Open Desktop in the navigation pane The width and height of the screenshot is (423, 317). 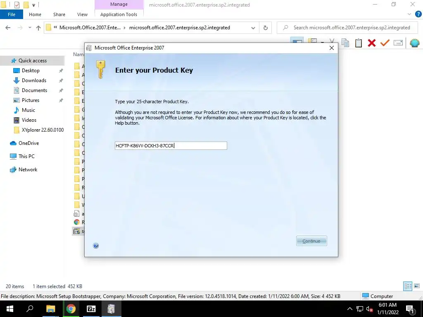click(31, 71)
